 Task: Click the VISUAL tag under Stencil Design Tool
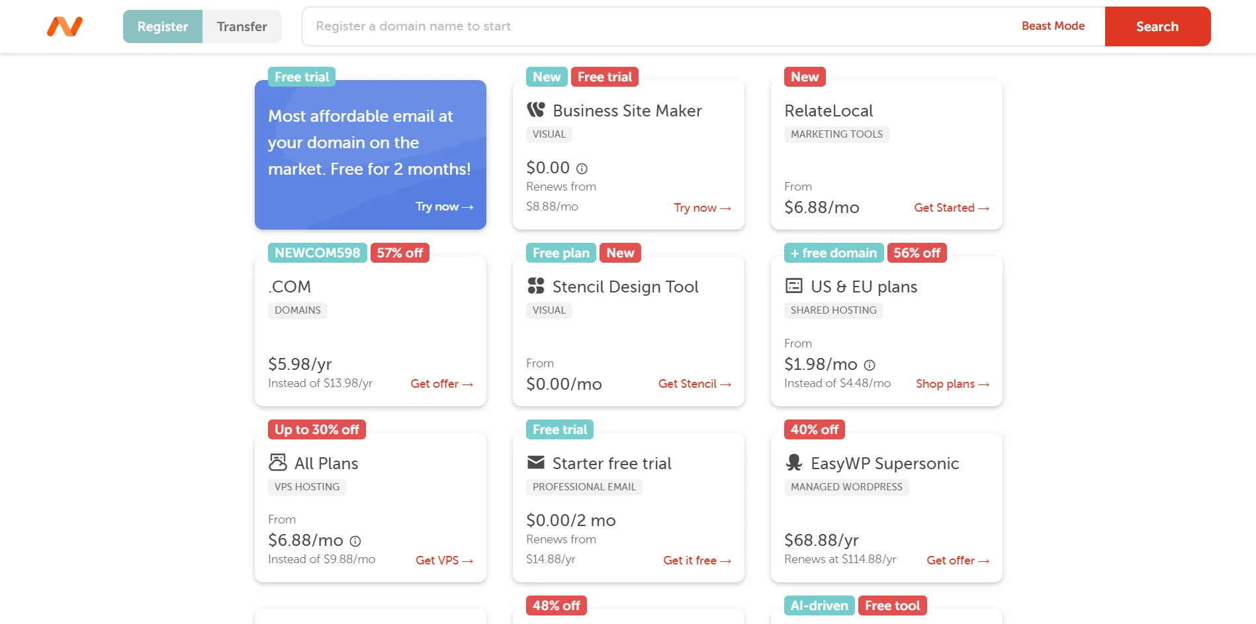549,310
